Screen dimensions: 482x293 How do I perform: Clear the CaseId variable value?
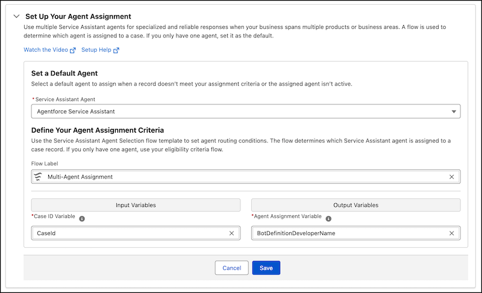[231, 233]
